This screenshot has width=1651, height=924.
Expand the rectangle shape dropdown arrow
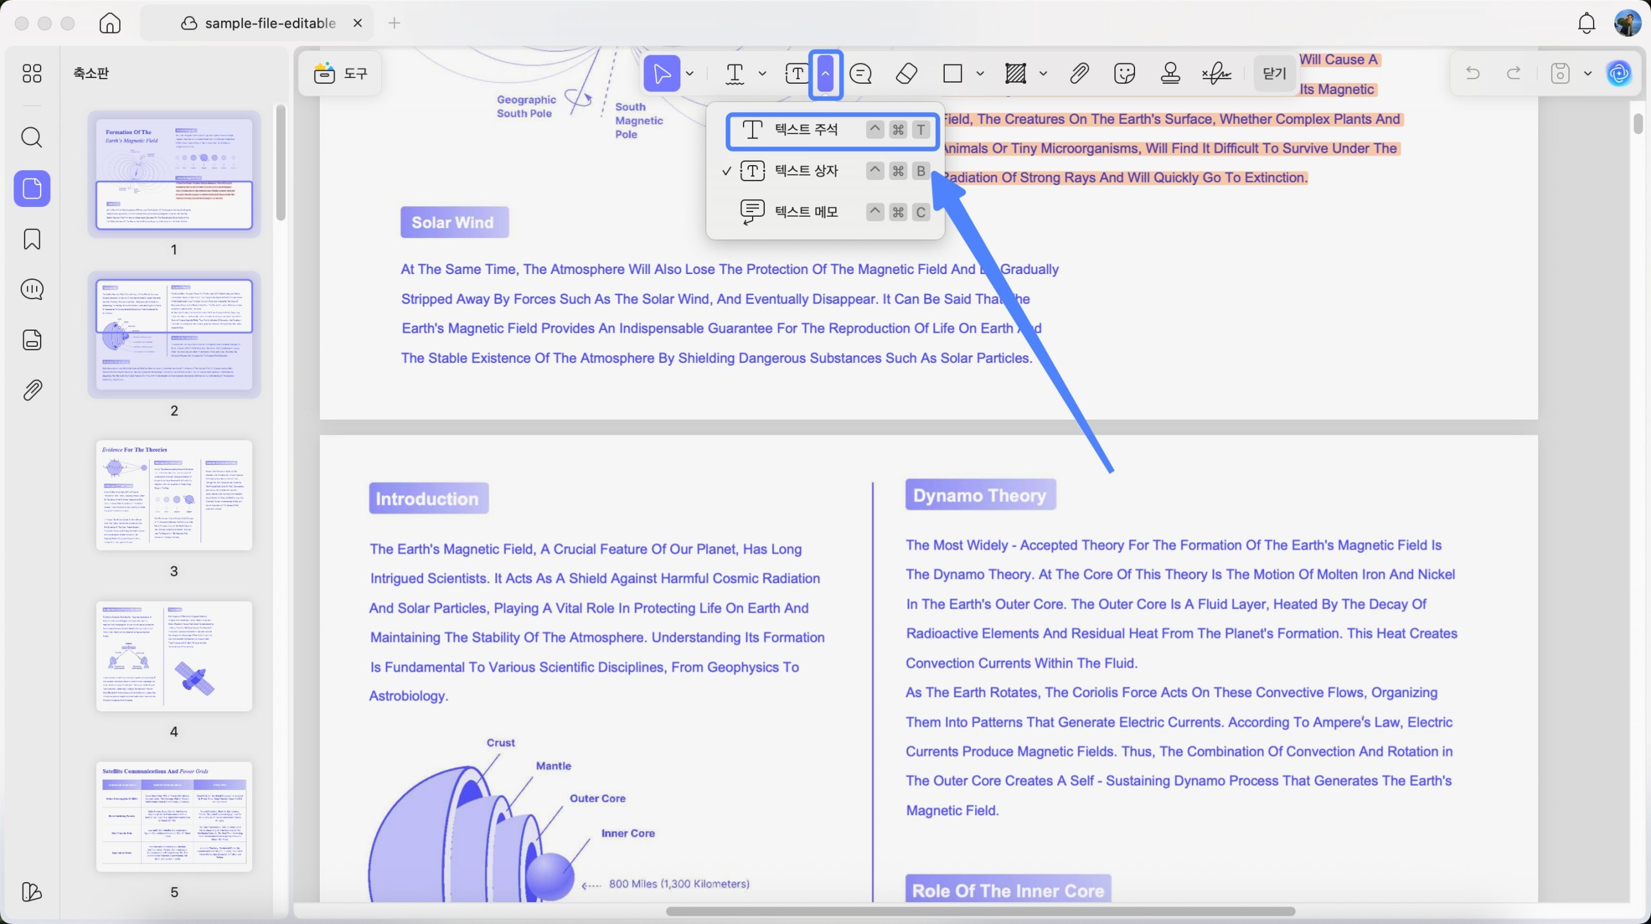980,74
